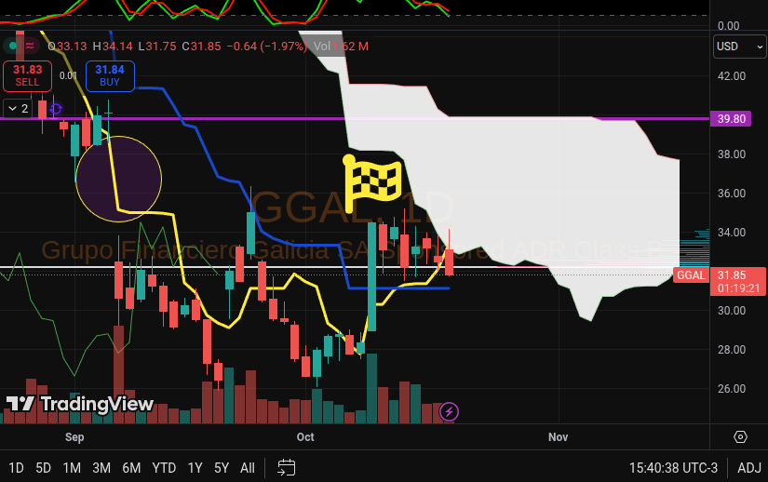Click the C31.85 close value
Image resolution: width=768 pixels, height=482 pixels.
[x=201, y=46]
